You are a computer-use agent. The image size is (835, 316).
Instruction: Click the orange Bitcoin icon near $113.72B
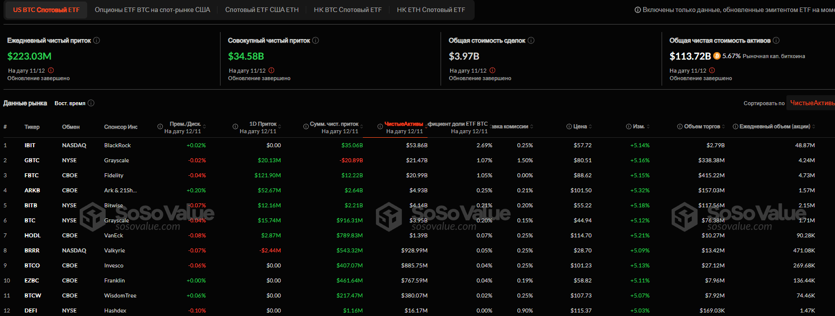pos(717,56)
